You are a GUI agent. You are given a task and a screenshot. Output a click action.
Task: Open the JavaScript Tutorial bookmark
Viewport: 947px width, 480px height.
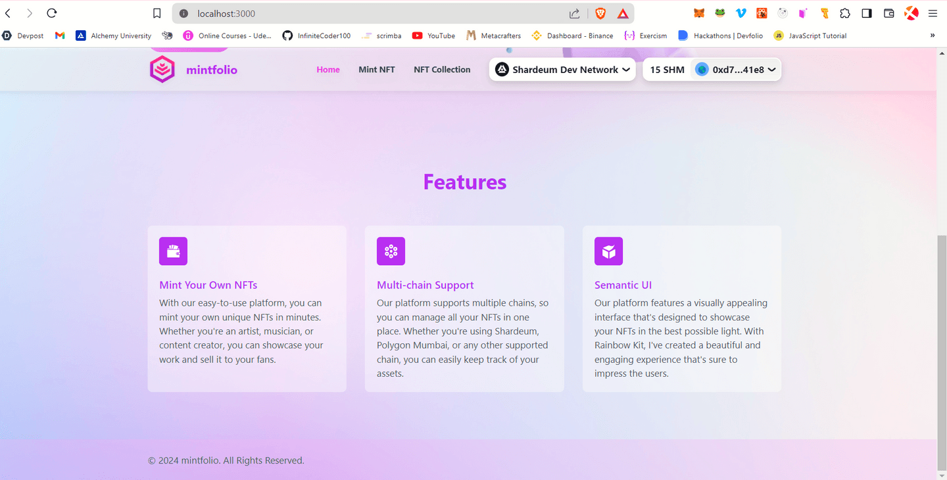810,36
